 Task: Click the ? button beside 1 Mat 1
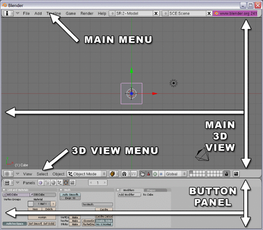53,204
